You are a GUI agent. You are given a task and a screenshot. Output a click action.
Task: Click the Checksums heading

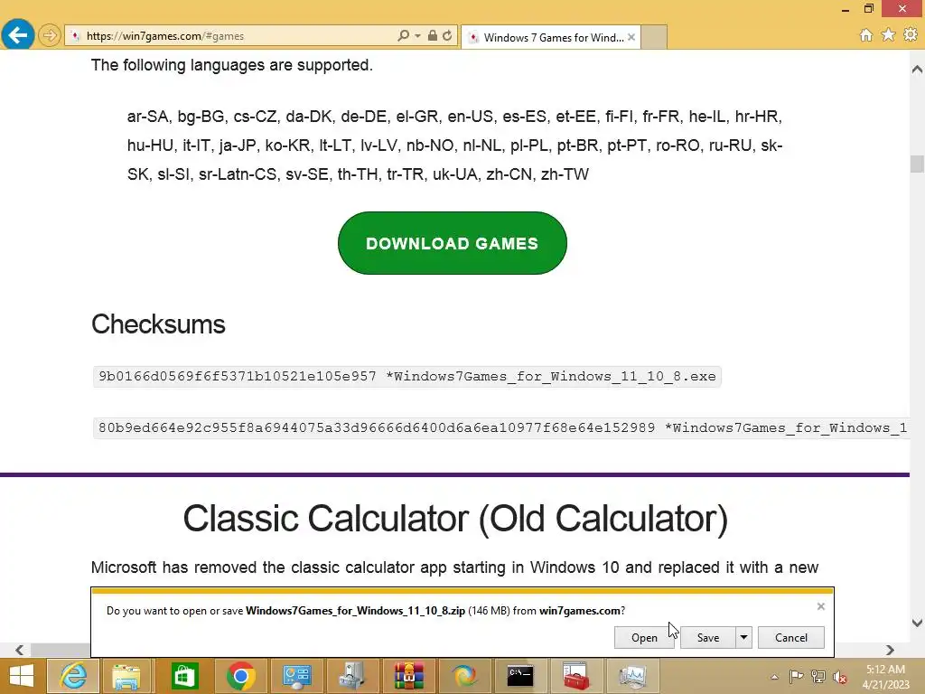pyautogui.click(x=158, y=324)
